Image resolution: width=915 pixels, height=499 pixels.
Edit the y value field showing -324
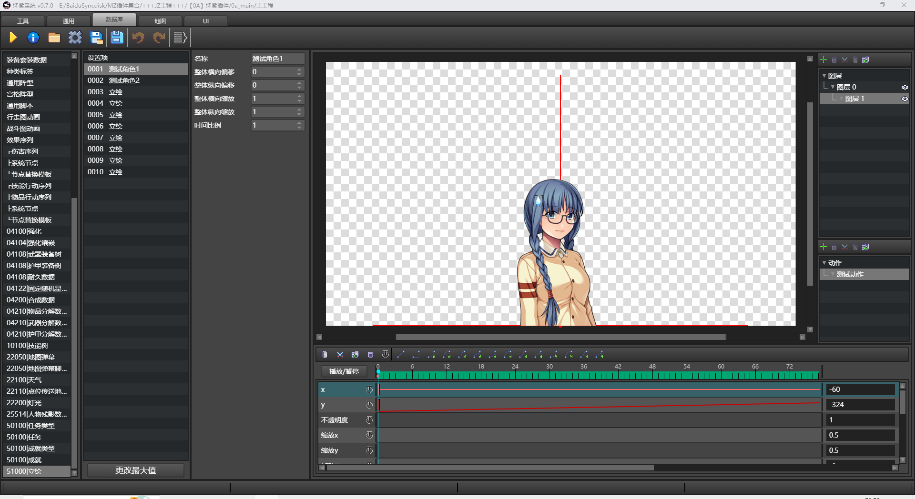[x=861, y=405]
